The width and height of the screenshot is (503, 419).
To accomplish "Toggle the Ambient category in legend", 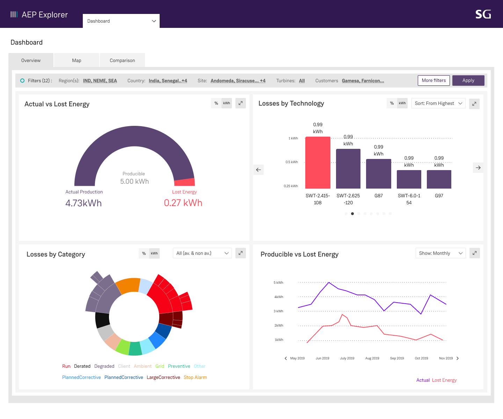I will pyautogui.click(x=143, y=366).
